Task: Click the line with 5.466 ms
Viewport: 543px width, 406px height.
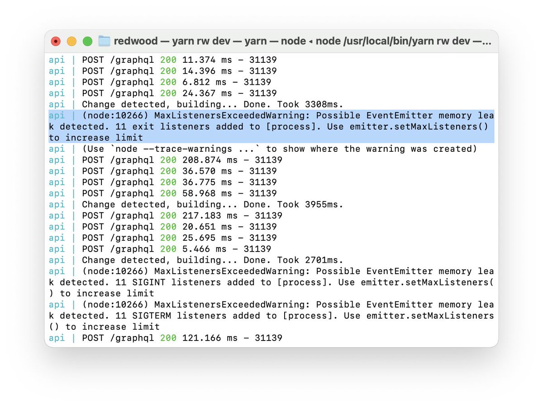Action: 160,249
